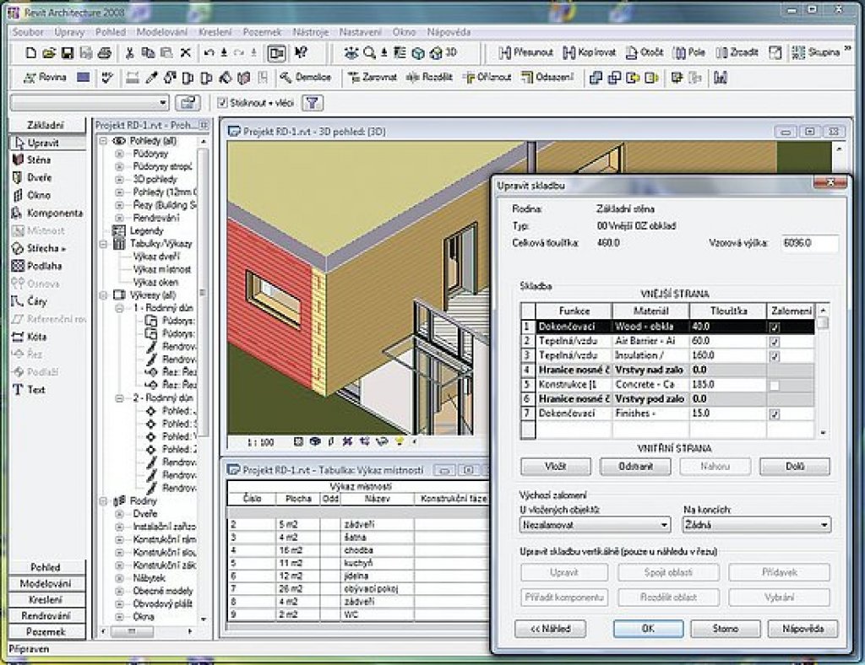Select the Odsazení offset tool
The height and width of the screenshot is (665, 865).
[547, 78]
